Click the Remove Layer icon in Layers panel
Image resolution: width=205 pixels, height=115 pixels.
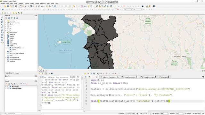pos(26,84)
